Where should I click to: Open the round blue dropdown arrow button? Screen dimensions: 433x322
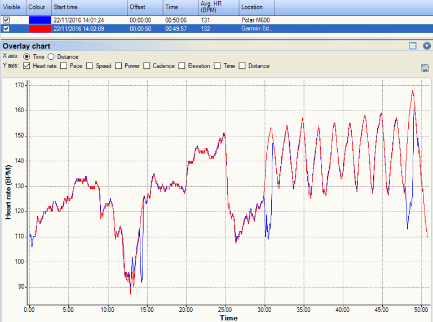[x=427, y=46]
